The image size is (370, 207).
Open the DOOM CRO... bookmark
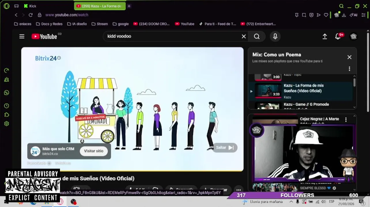(152, 24)
